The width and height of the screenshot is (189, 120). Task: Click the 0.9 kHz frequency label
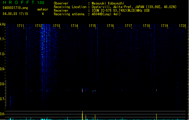point(2,69)
